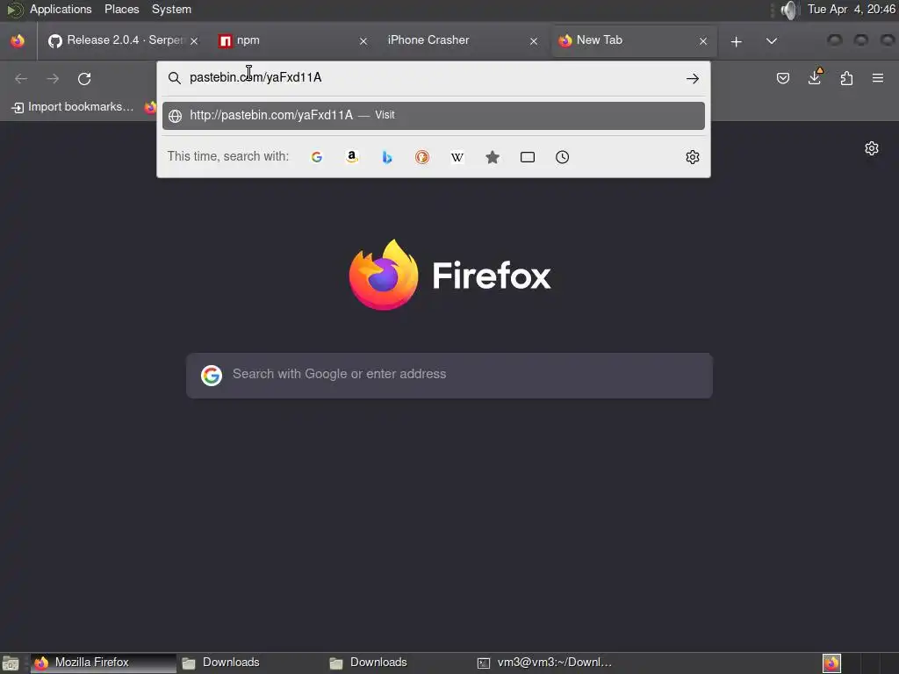
Task: Search this time with DuckDuckGo
Action: [422, 157]
